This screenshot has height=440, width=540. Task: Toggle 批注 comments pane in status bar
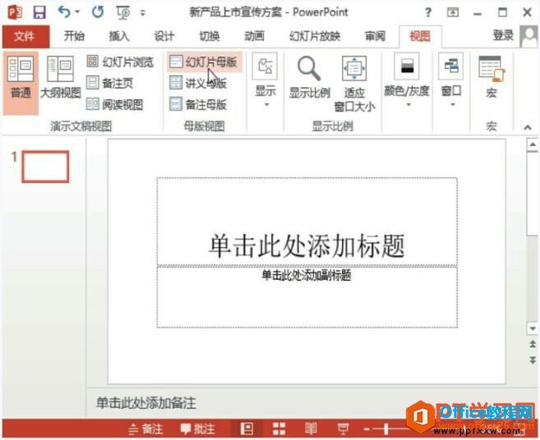(x=197, y=429)
